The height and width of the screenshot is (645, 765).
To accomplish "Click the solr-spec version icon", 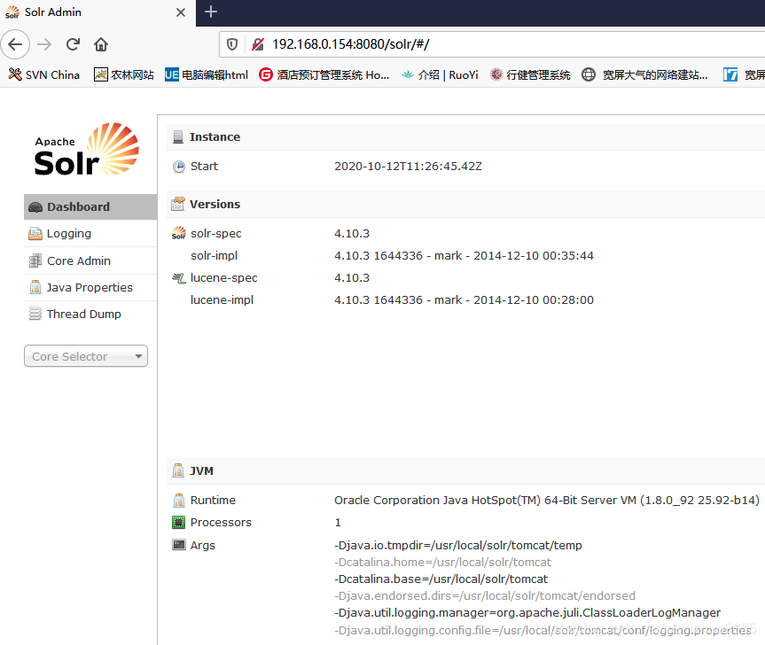I will (x=179, y=233).
